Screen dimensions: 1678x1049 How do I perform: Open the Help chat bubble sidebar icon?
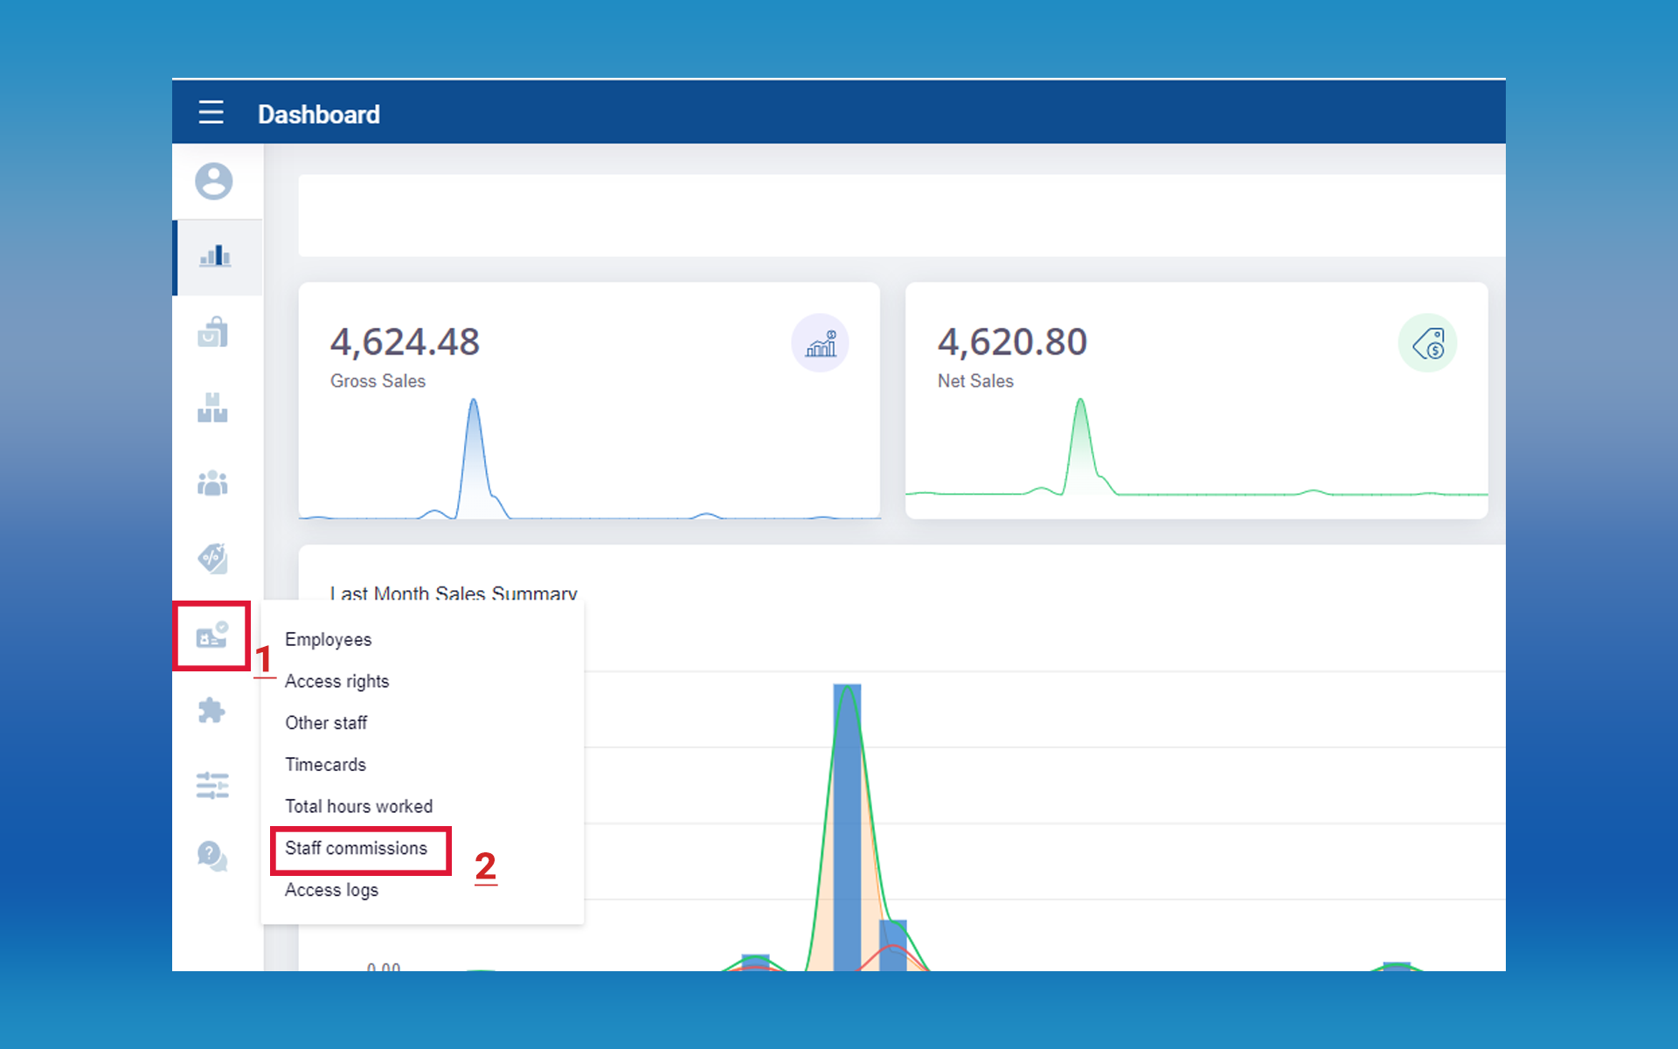tap(212, 856)
